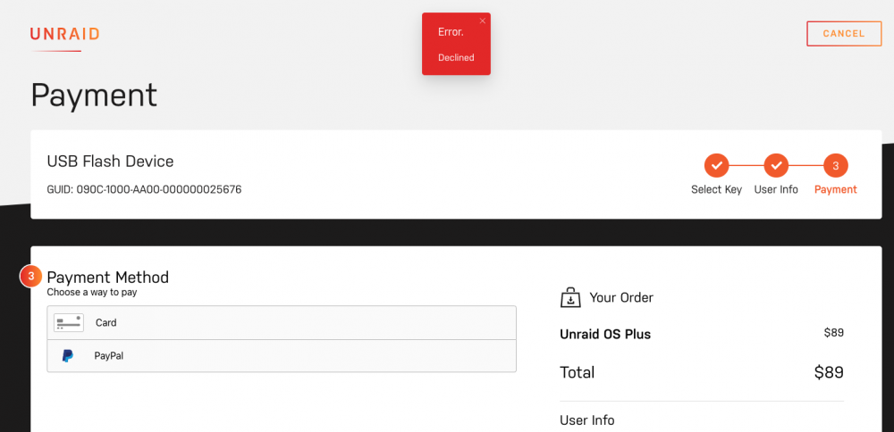
Task: Click the USB GUID text
Action: [x=144, y=189]
